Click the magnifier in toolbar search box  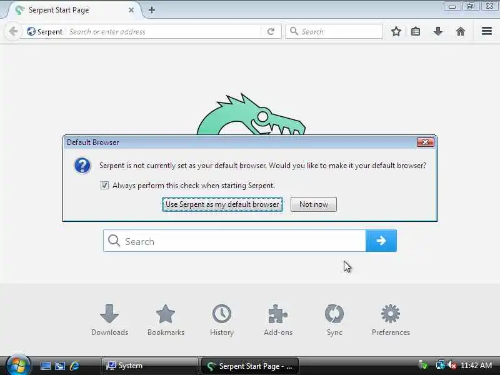click(294, 31)
